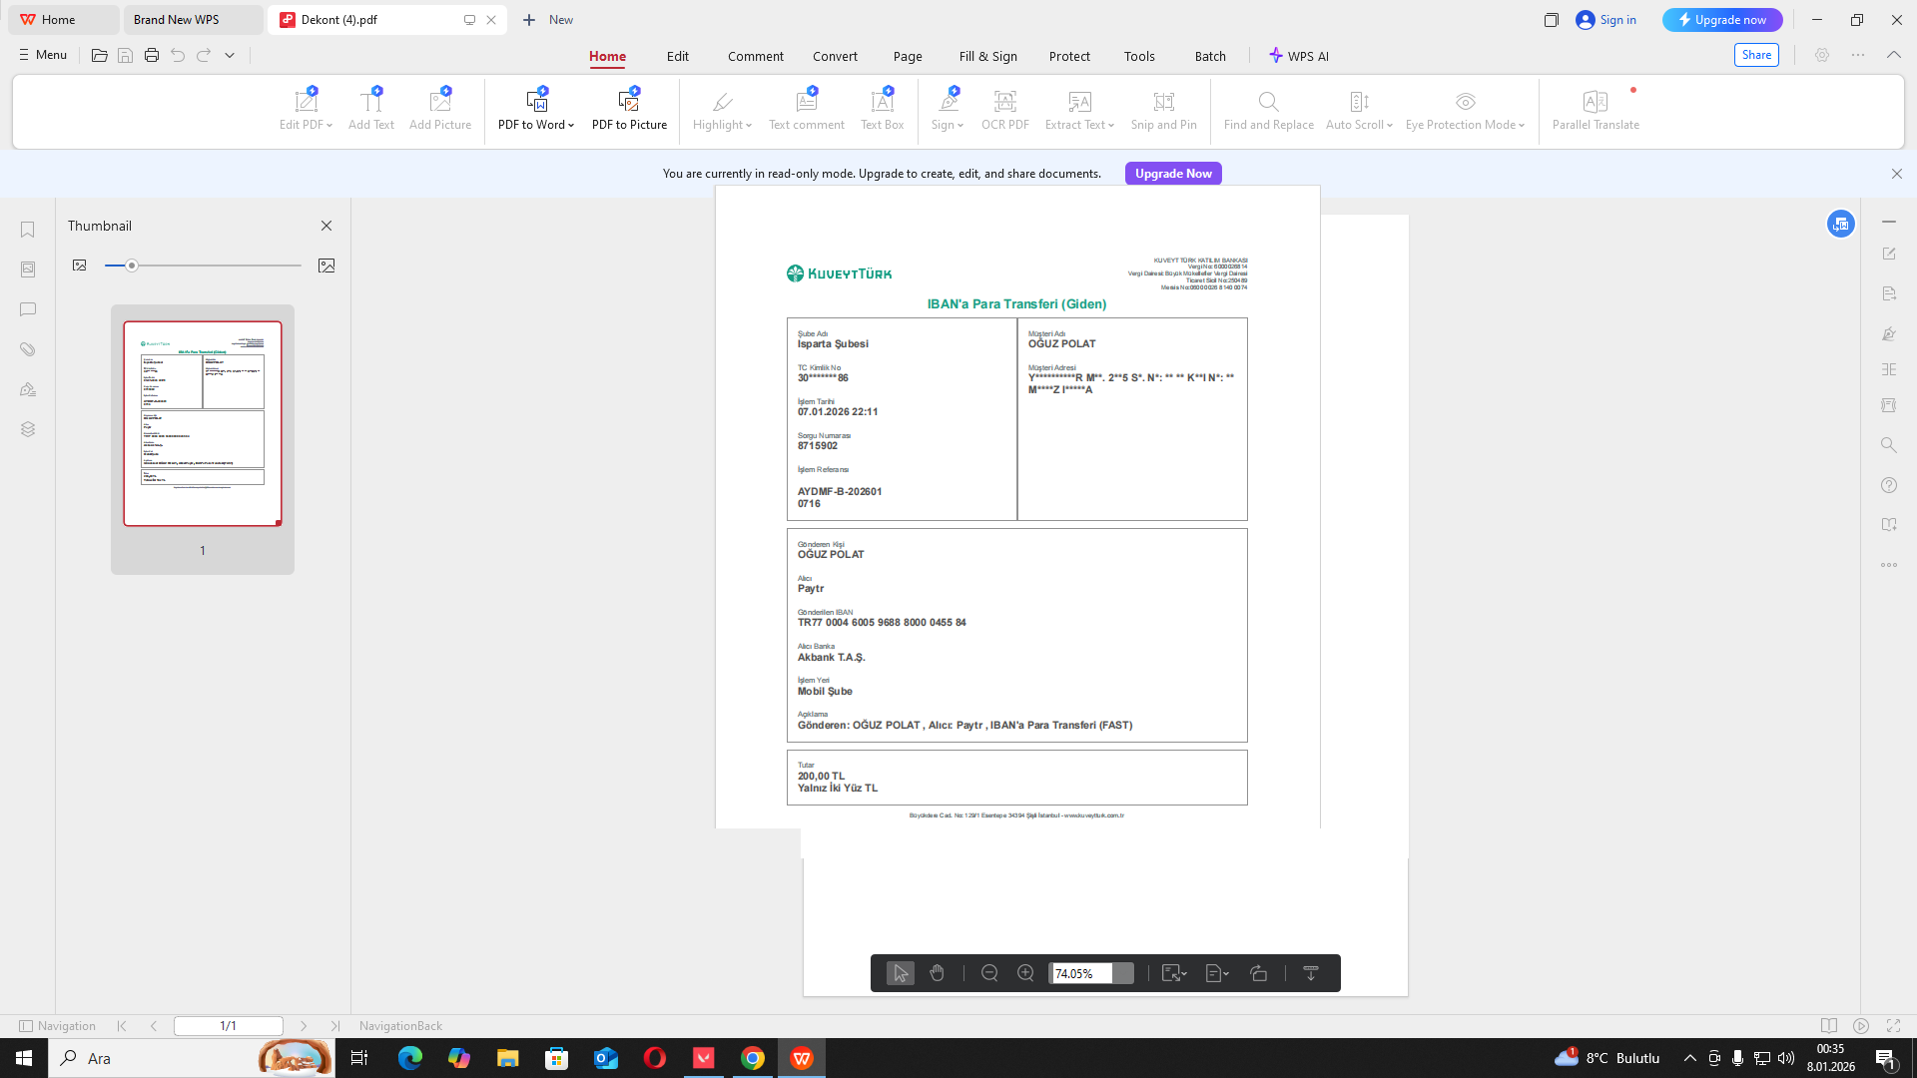Click the Share button
1917x1078 pixels.
1756,56
